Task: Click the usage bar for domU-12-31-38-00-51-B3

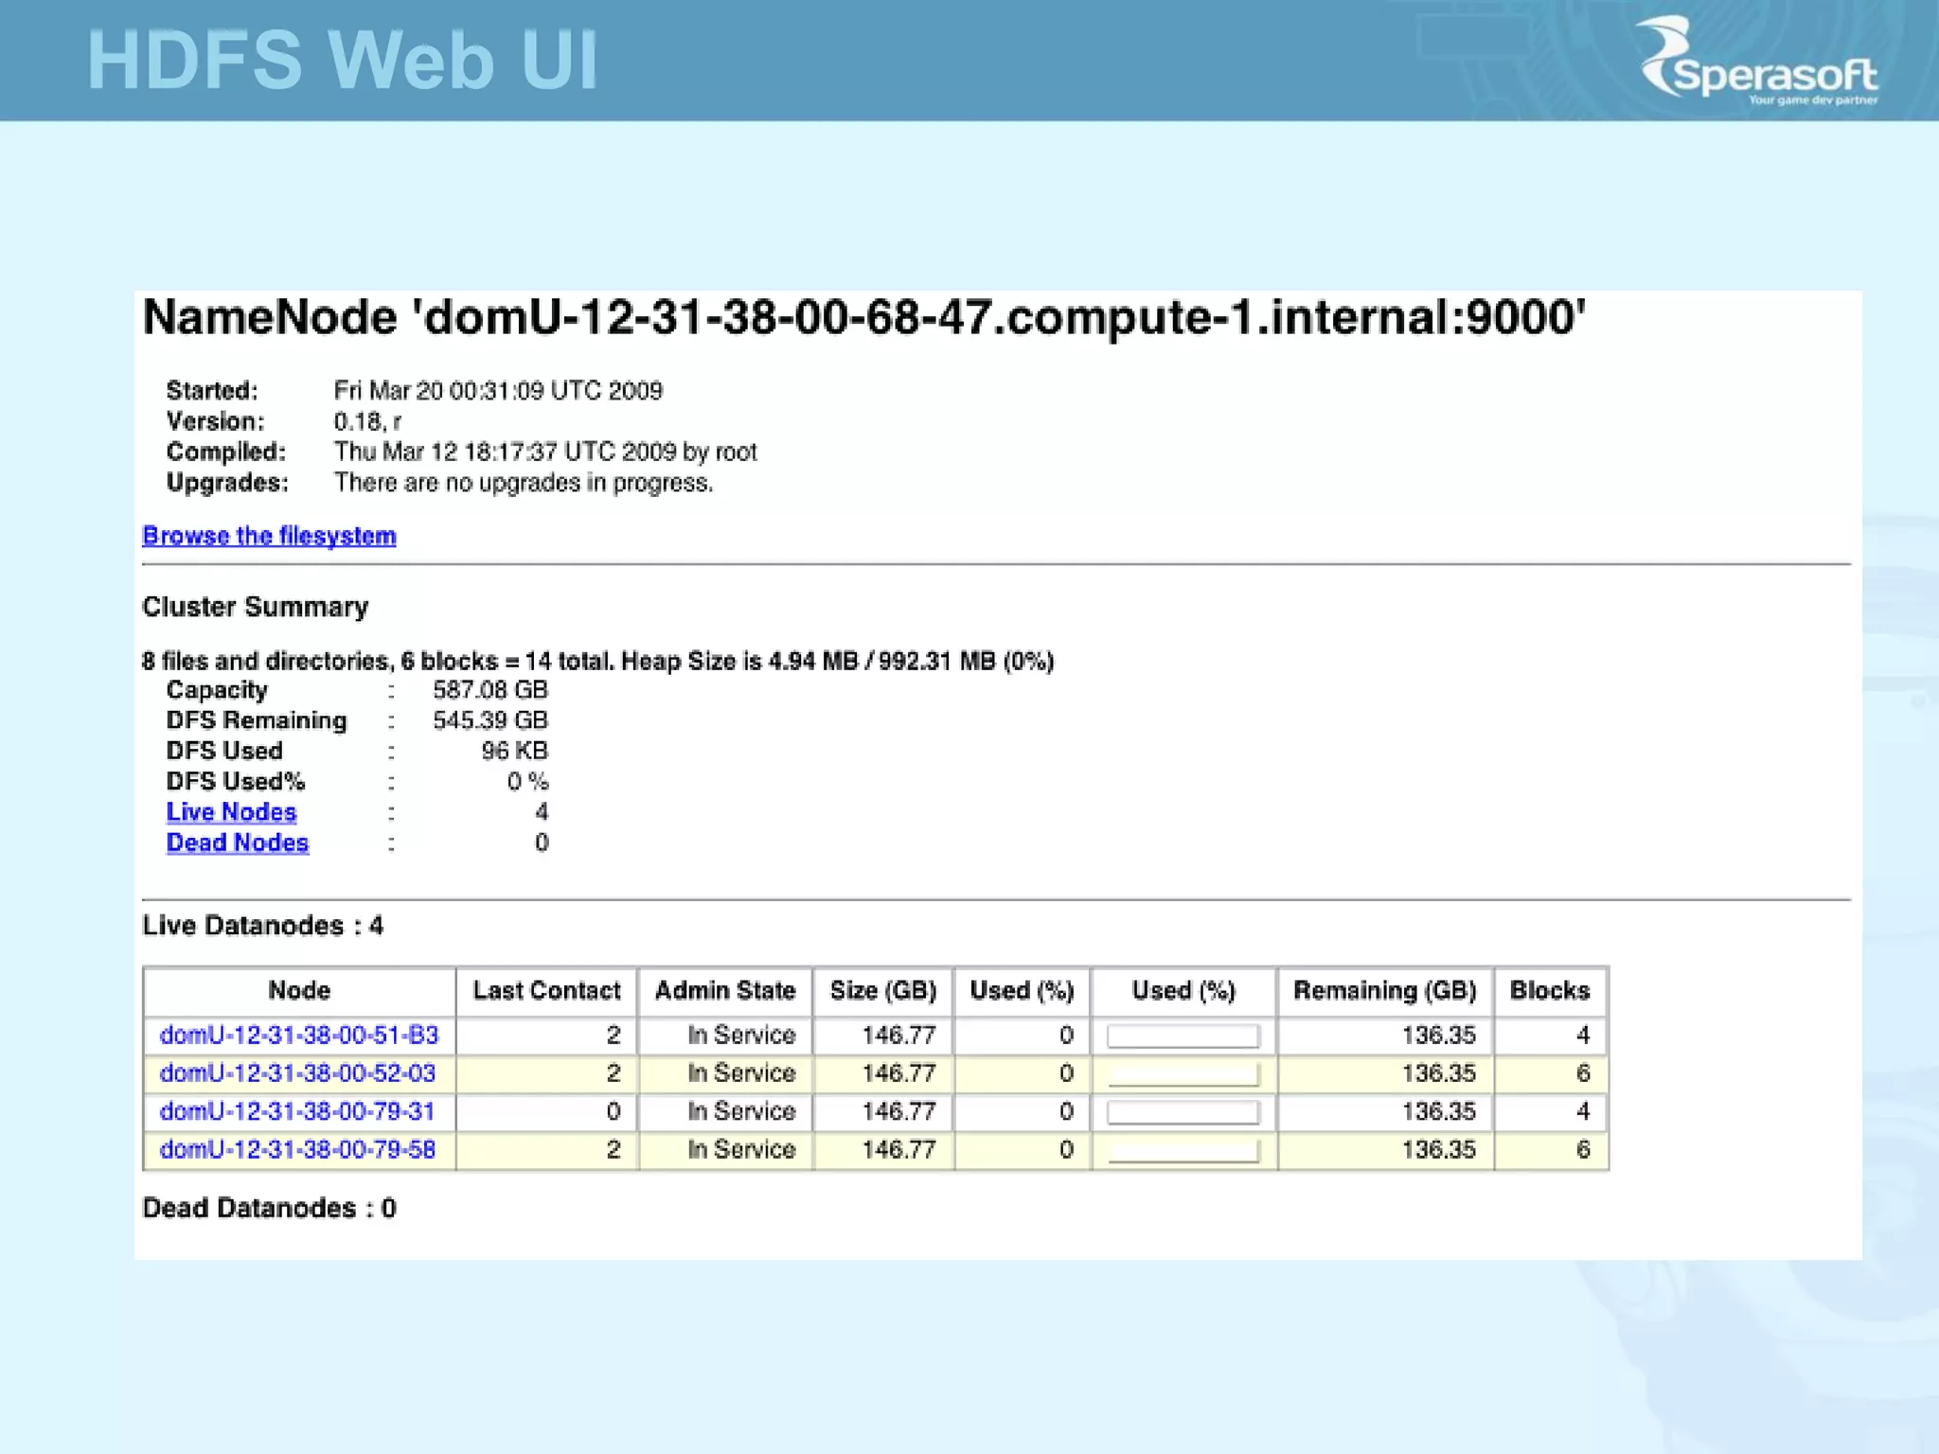Action: pos(1183,1037)
